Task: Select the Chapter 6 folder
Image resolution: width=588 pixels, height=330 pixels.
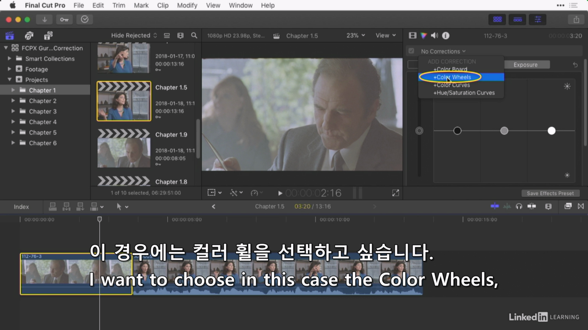Action: 42,143
